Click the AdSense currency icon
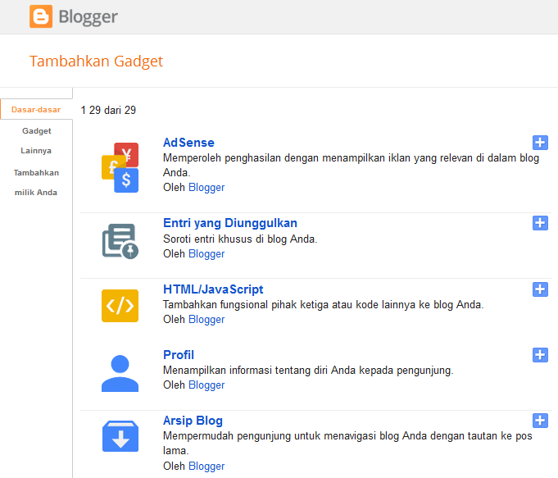The image size is (558, 478). [120, 167]
